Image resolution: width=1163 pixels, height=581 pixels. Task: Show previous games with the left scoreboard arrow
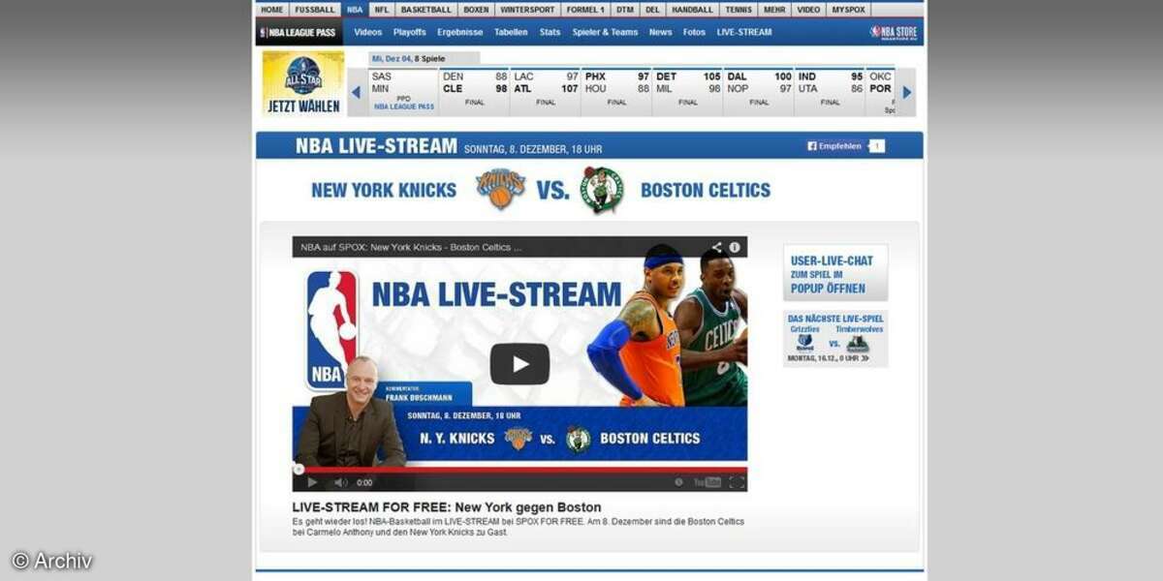click(356, 93)
